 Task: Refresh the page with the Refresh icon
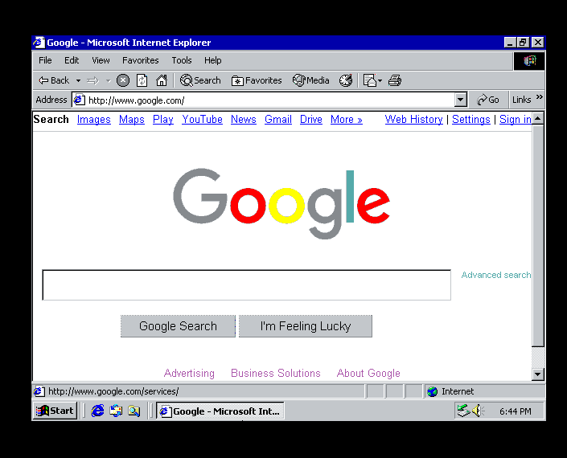(142, 80)
